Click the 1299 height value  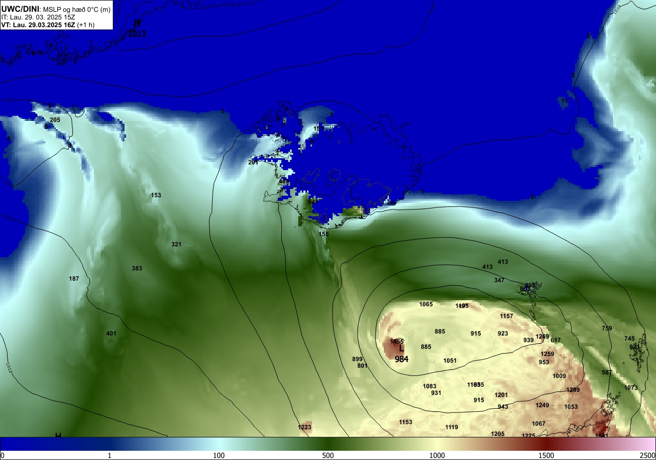click(x=573, y=390)
